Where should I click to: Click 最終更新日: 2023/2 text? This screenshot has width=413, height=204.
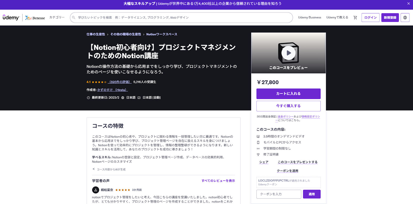pyautogui.click(x=106, y=98)
